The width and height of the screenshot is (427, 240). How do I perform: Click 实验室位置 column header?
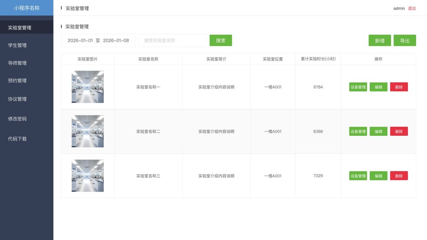(x=273, y=59)
